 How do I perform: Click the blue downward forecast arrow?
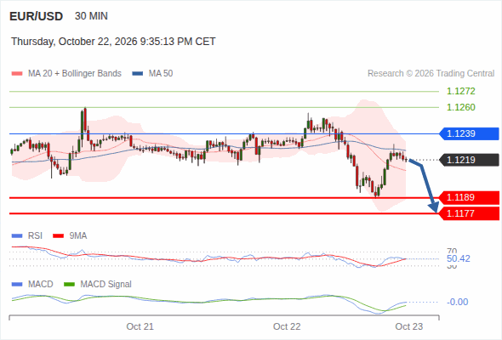click(425, 185)
